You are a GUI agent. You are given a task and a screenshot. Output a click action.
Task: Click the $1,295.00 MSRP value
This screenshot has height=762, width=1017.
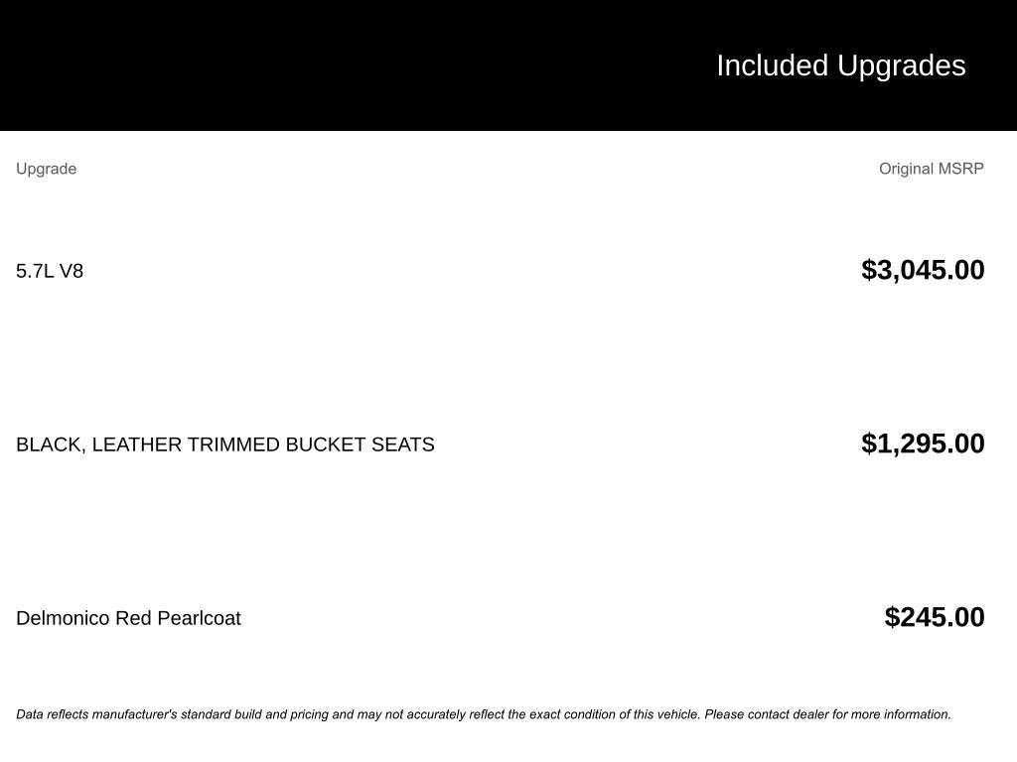[923, 444]
